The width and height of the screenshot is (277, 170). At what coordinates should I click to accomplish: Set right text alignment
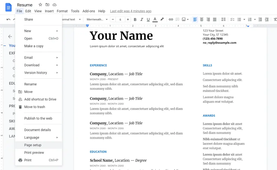pos(208,19)
